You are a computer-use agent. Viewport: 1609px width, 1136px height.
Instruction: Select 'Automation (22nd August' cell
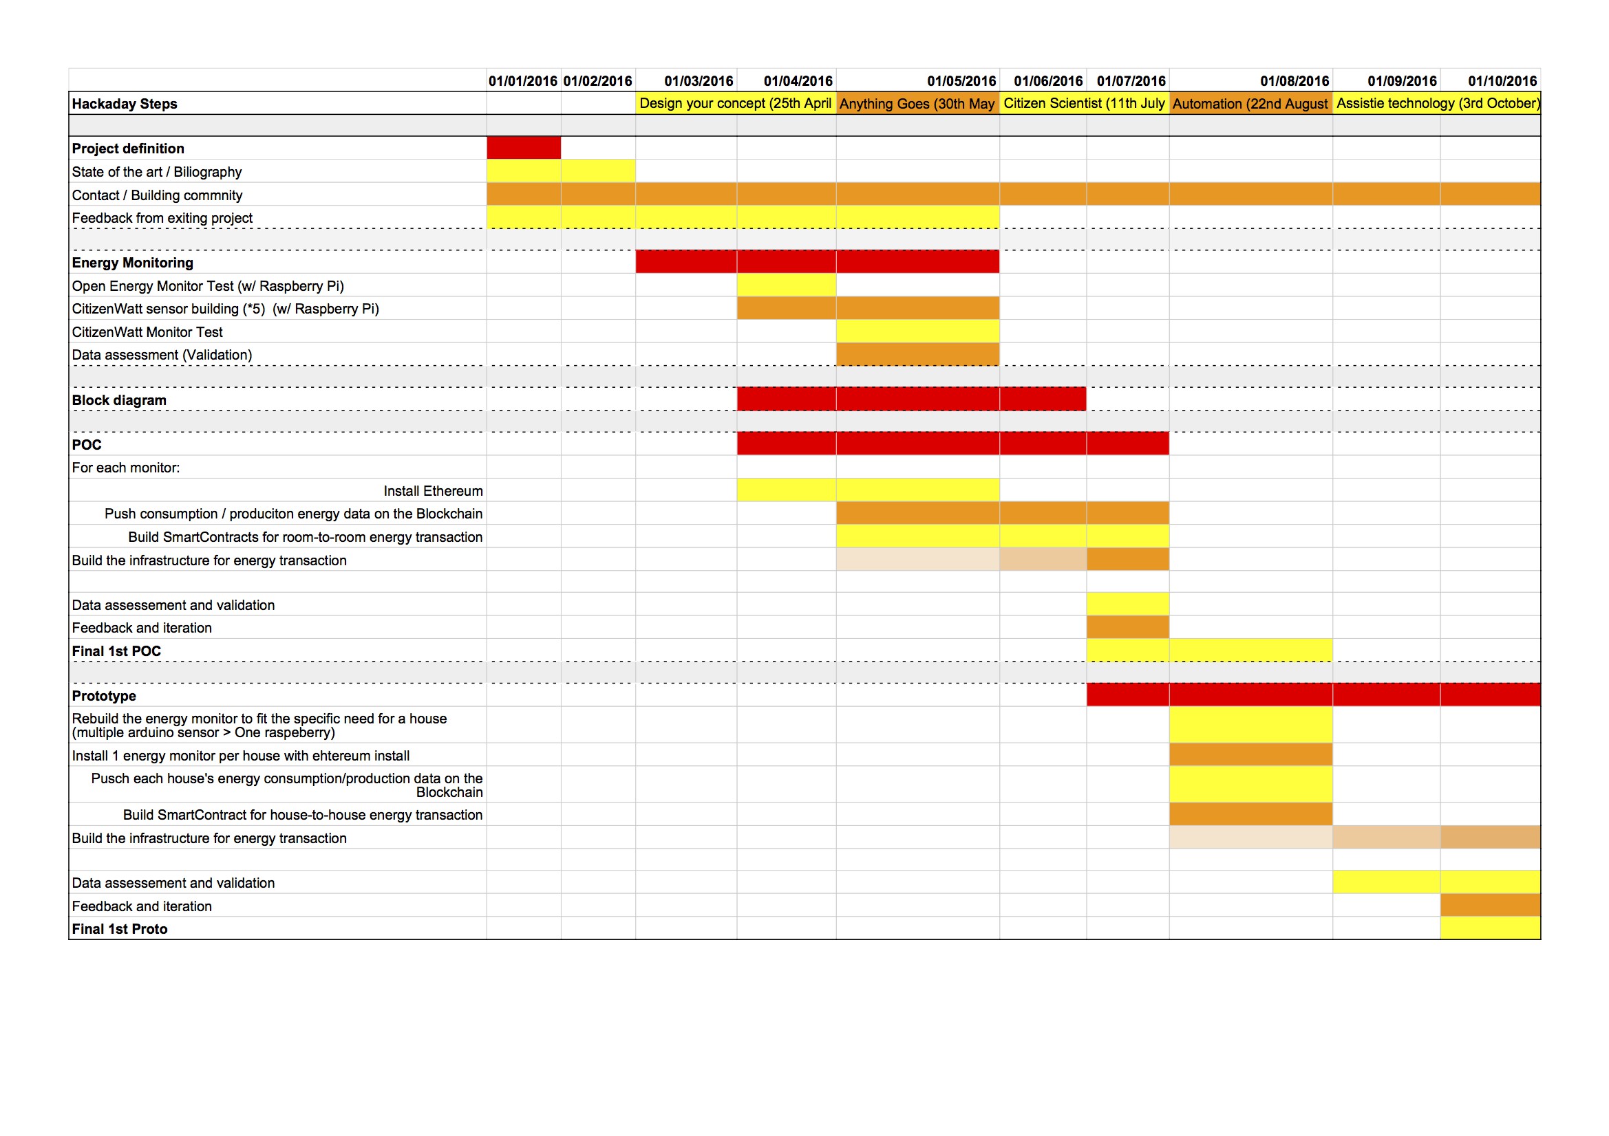coord(1250,103)
